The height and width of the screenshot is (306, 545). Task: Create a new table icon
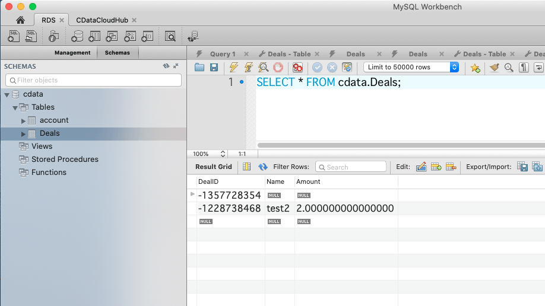(94, 36)
